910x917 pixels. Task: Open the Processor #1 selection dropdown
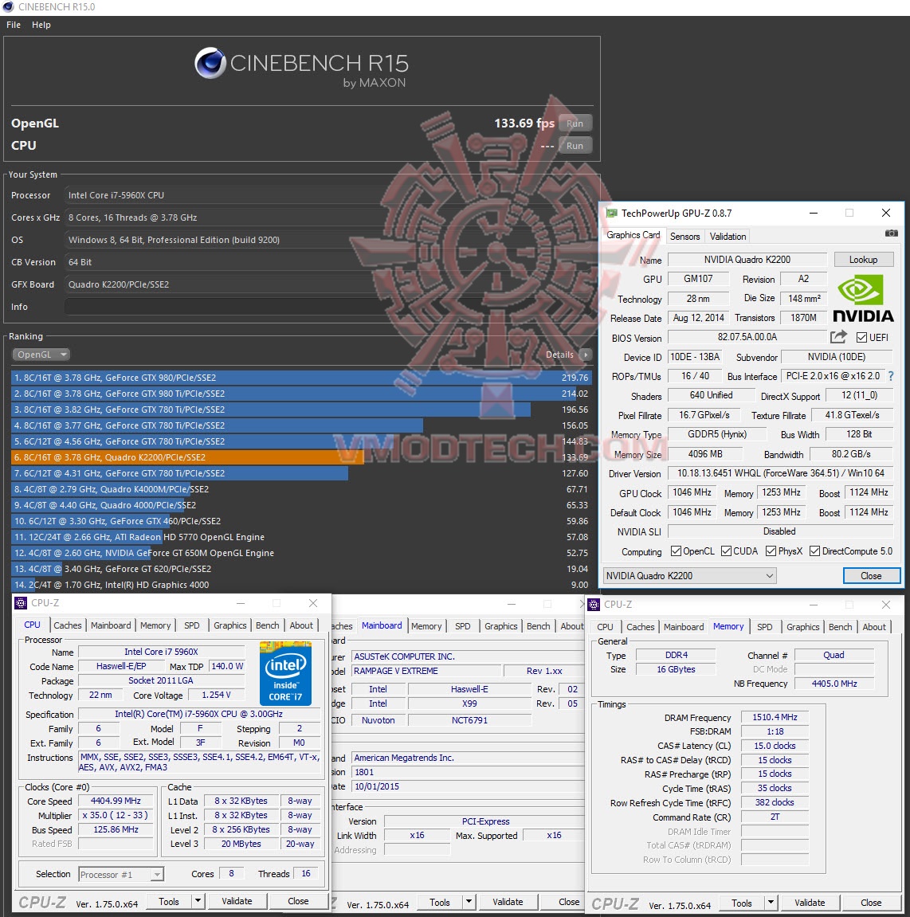[x=121, y=874]
